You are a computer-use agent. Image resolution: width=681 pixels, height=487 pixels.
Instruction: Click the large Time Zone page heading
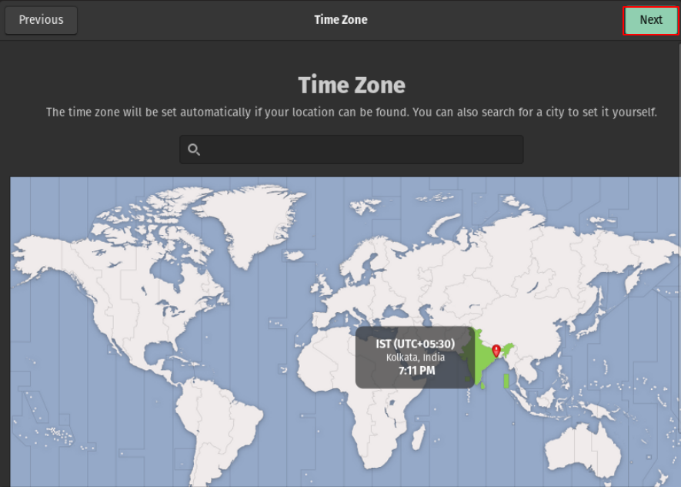click(x=352, y=85)
